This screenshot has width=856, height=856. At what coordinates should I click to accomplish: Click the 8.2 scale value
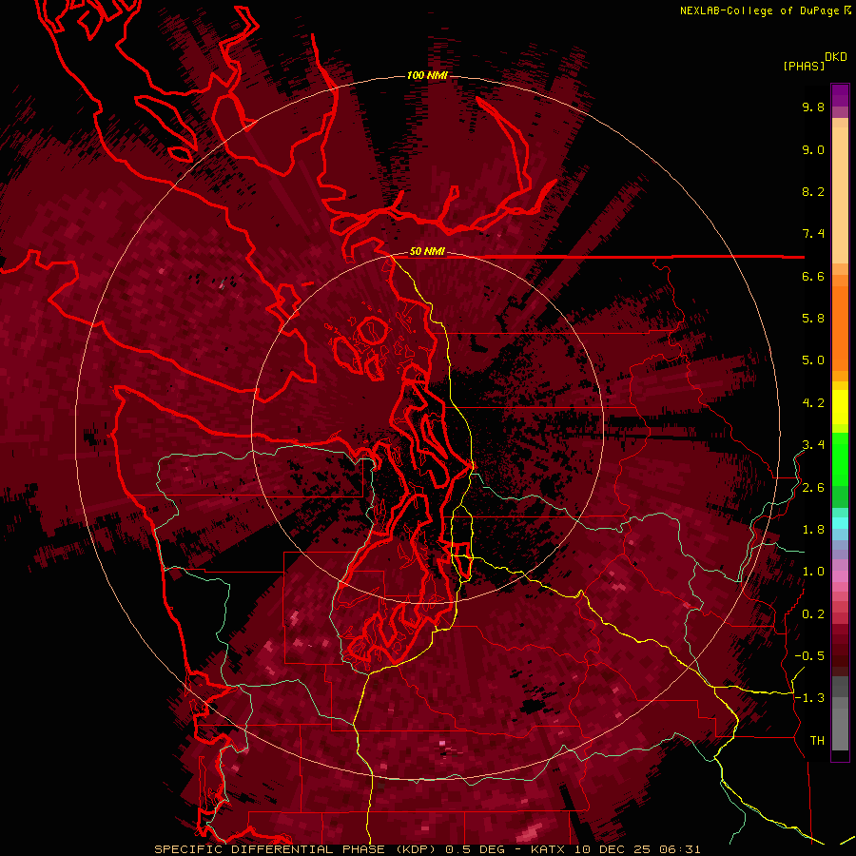point(813,191)
